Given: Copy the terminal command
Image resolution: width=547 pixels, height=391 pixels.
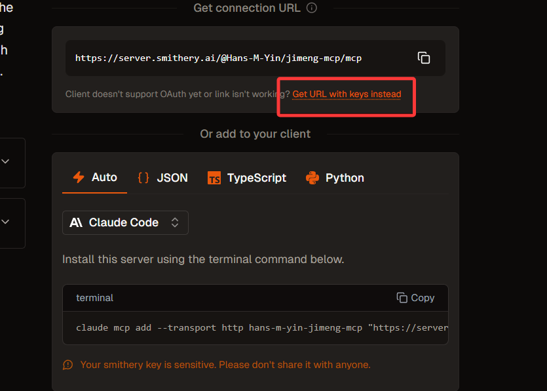Looking at the screenshot, I should [415, 298].
